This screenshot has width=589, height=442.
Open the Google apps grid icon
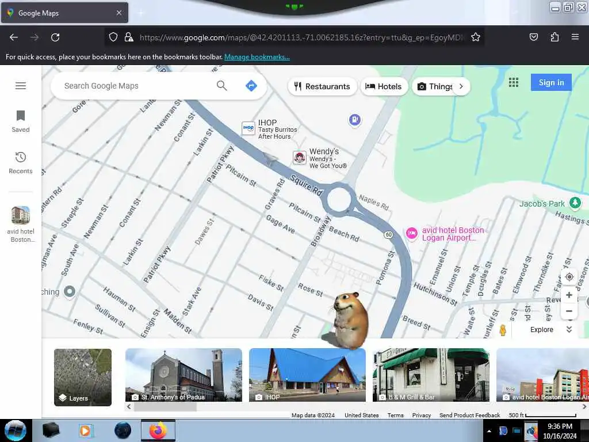point(514,82)
